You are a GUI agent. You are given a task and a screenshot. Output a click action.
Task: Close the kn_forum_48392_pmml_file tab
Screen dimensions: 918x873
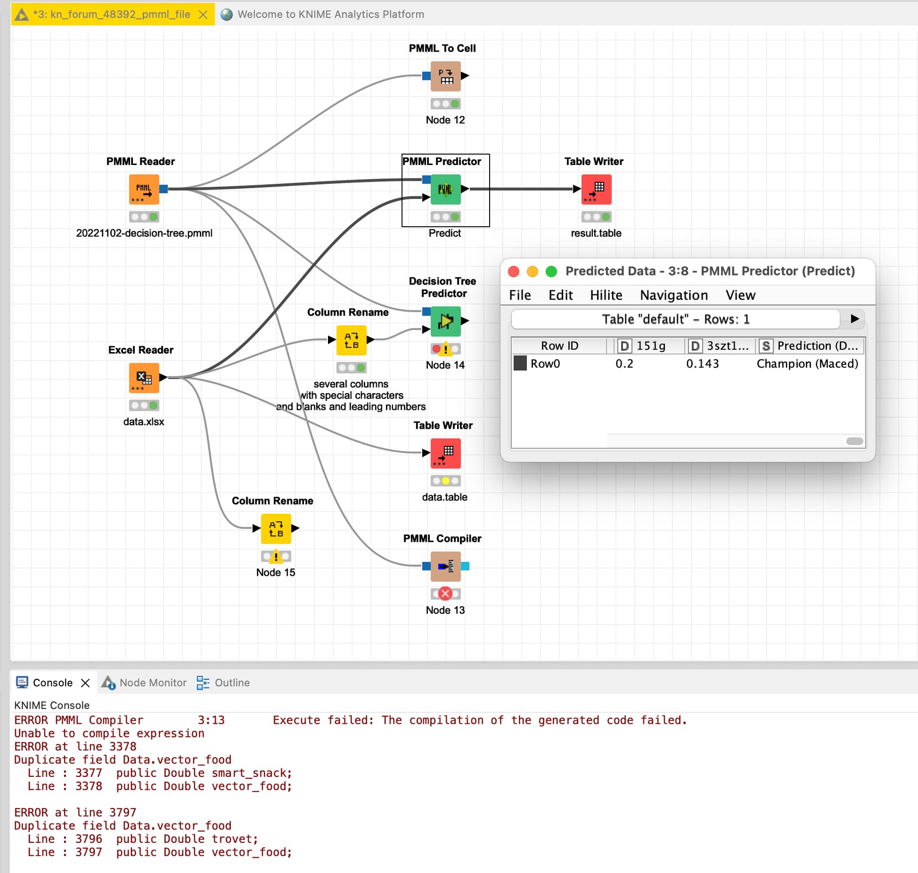(203, 14)
